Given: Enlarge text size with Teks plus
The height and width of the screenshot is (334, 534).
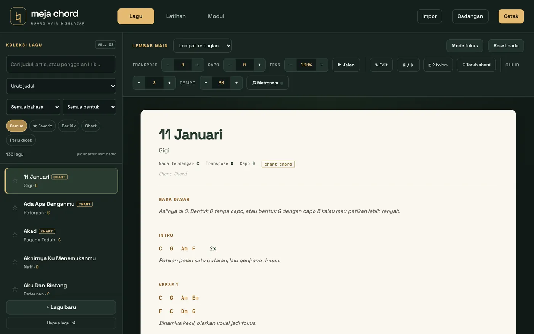Looking at the screenshot, I should pos(322,65).
